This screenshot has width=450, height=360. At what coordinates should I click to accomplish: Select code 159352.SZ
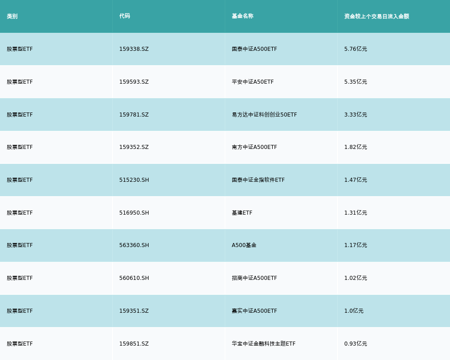tap(134, 147)
